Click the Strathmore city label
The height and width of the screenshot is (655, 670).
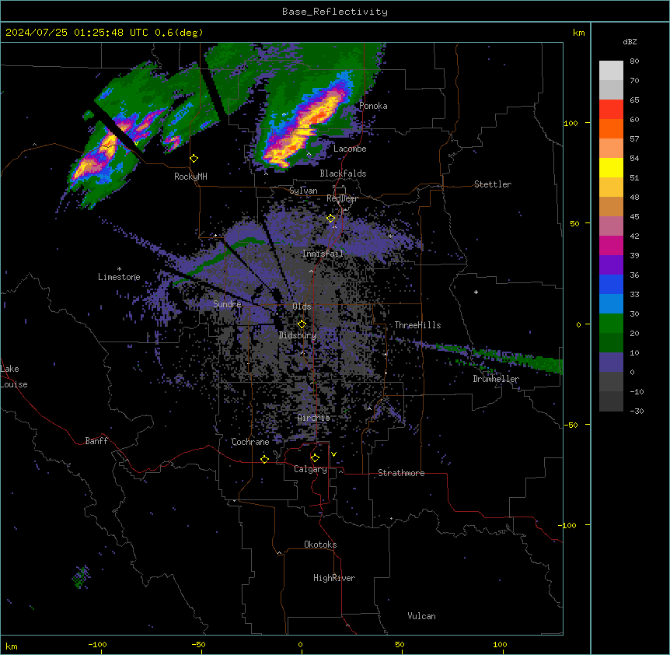[x=401, y=473]
